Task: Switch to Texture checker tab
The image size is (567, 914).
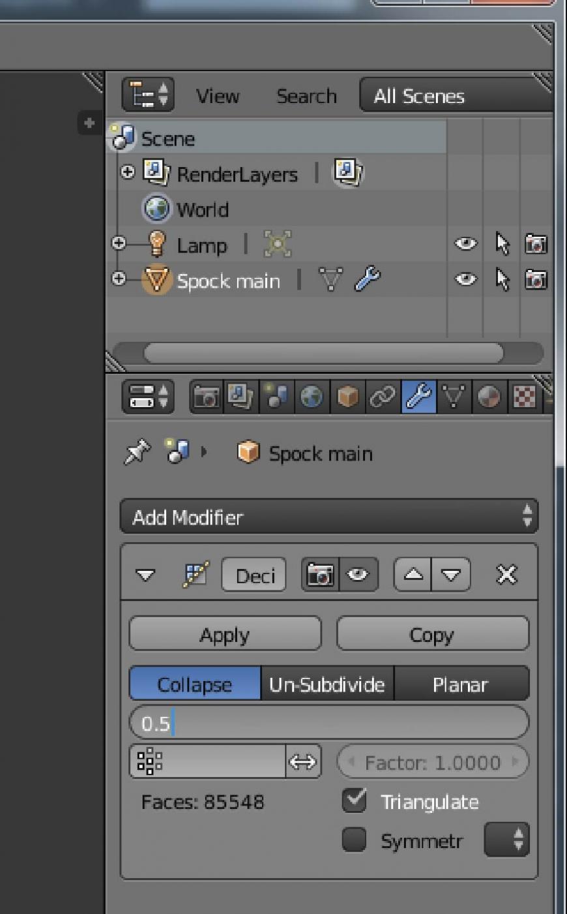Action: click(x=525, y=397)
